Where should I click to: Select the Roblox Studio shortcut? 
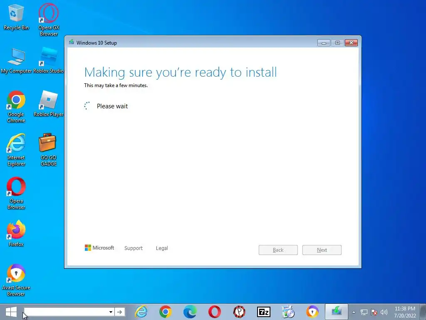[48, 61]
